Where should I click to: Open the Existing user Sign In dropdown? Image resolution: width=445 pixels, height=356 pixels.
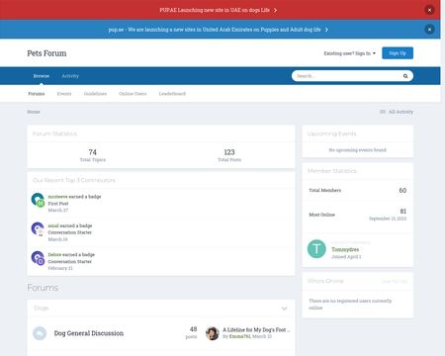(349, 53)
